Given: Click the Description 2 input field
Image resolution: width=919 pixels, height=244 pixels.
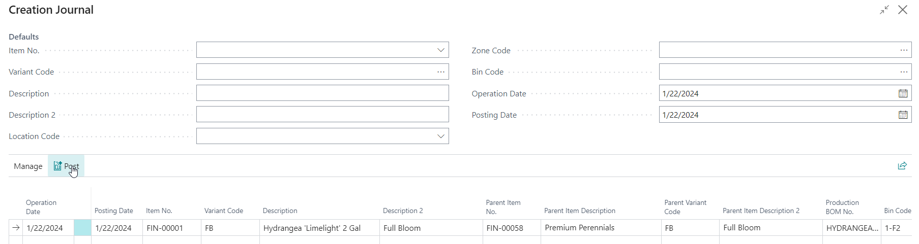Looking at the screenshot, I should [322, 115].
